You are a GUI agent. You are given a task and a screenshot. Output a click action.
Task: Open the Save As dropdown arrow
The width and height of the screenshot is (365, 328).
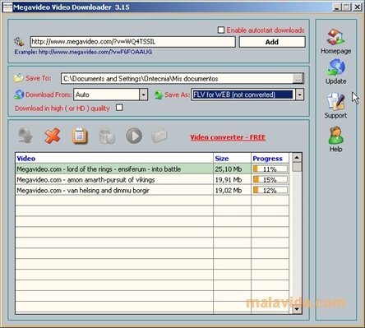[x=300, y=95]
